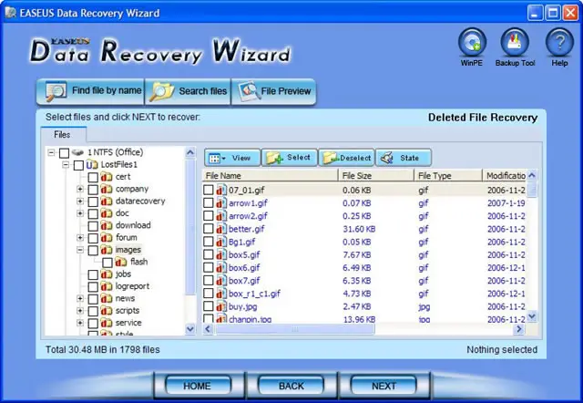The image size is (583, 403).
Task: Open File Preview
Action: click(x=273, y=91)
